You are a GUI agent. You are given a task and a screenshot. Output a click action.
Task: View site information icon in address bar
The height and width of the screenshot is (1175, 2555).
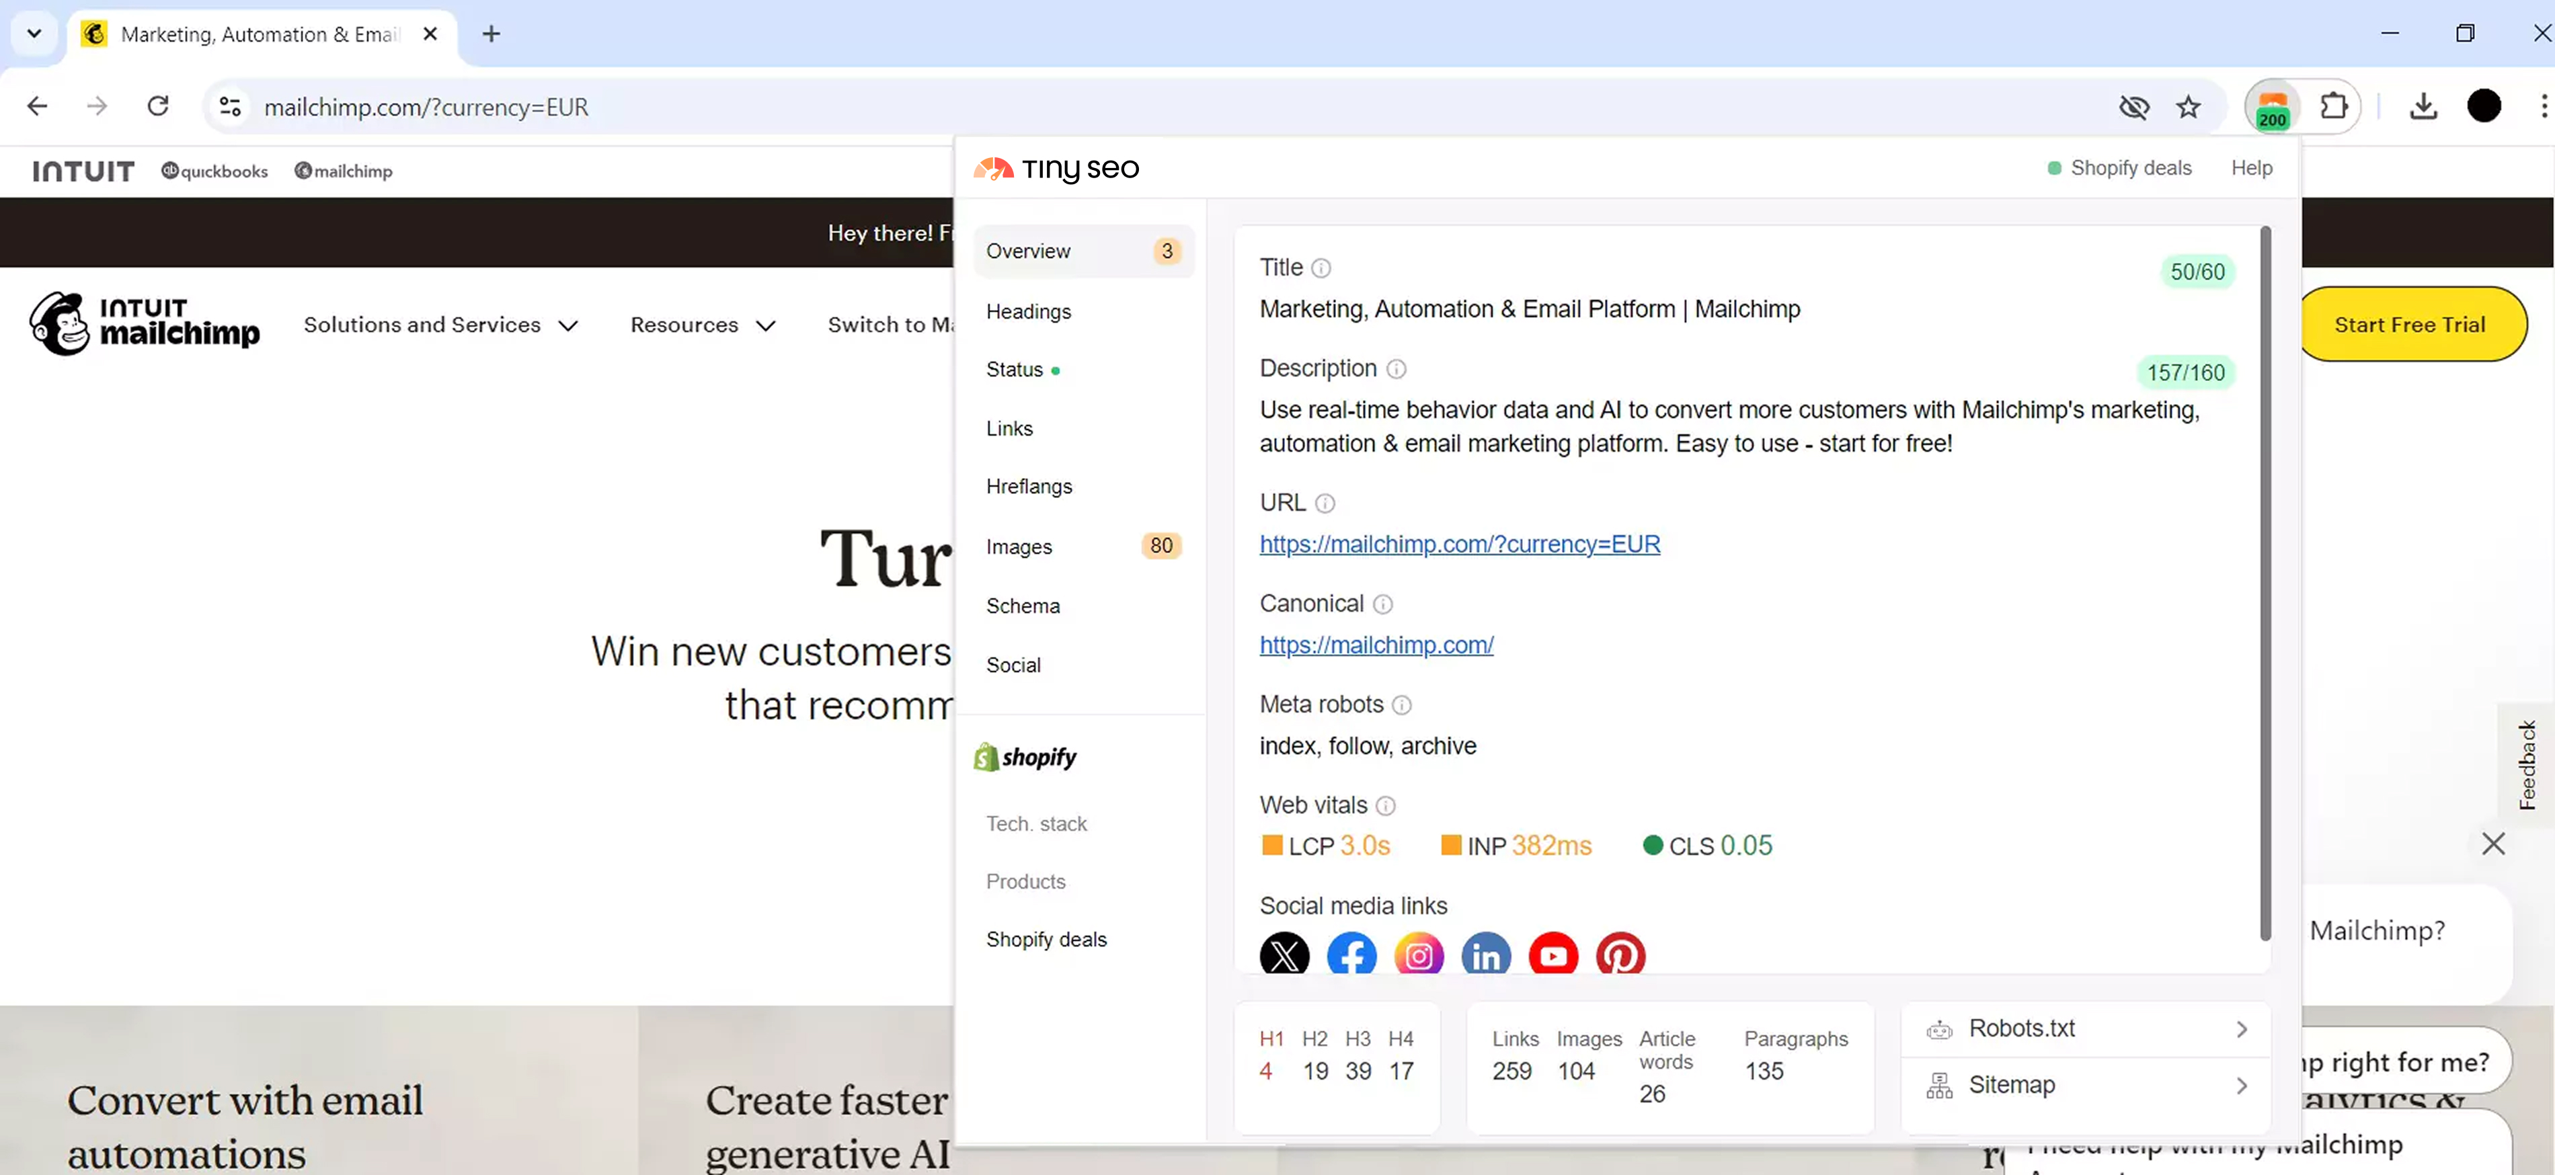click(x=230, y=106)
